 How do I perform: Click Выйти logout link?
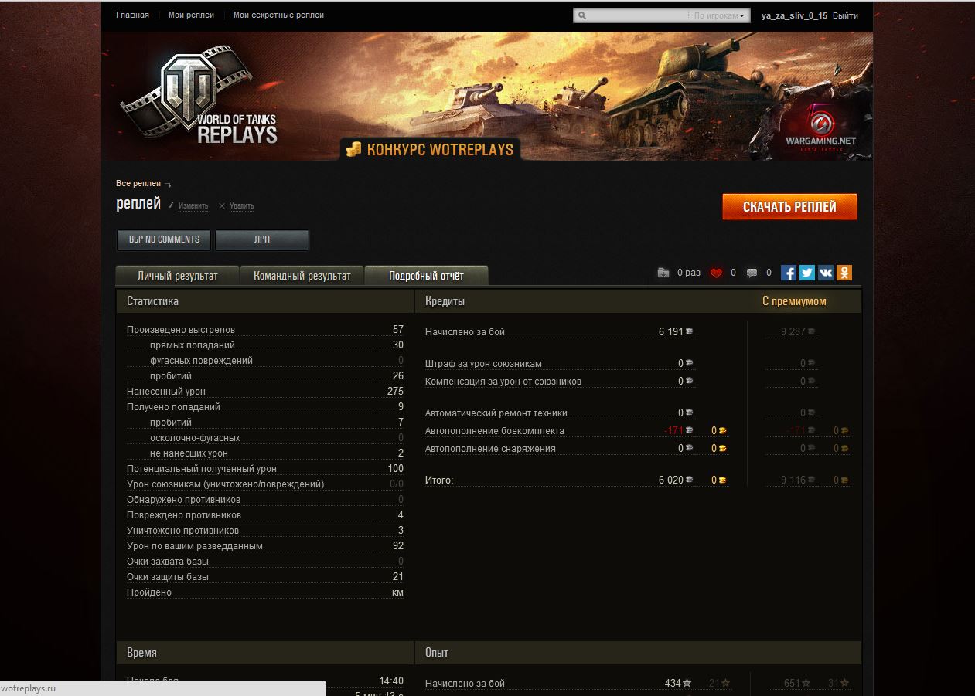(845, 15)
